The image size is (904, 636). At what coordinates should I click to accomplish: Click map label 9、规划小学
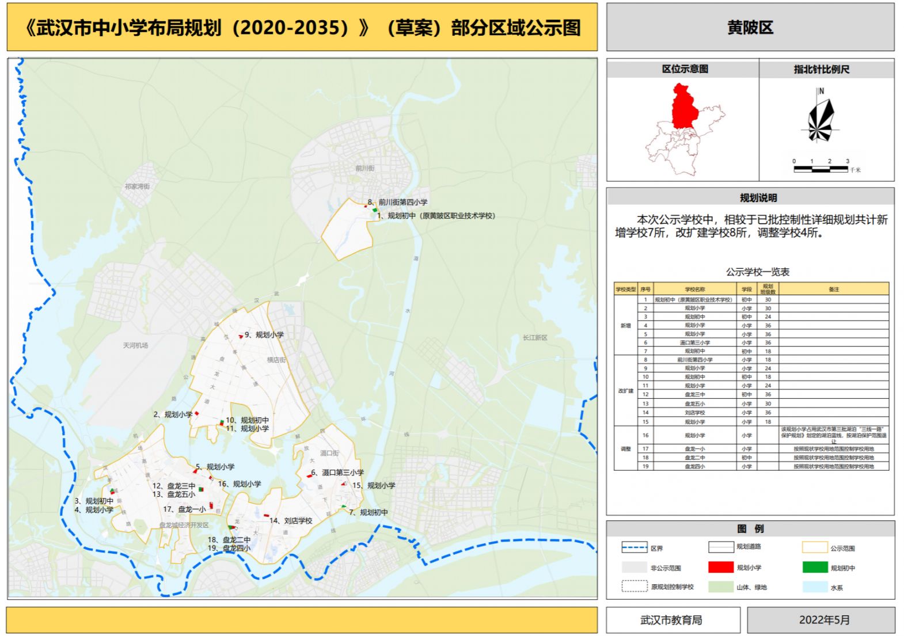coord(264,334)
